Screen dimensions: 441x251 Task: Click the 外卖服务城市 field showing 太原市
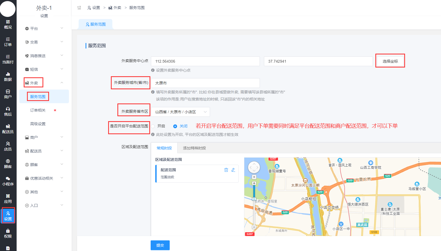[x=205, y=83]
